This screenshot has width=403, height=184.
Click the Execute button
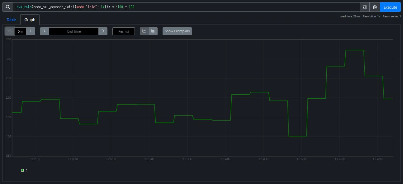(390, 7)
